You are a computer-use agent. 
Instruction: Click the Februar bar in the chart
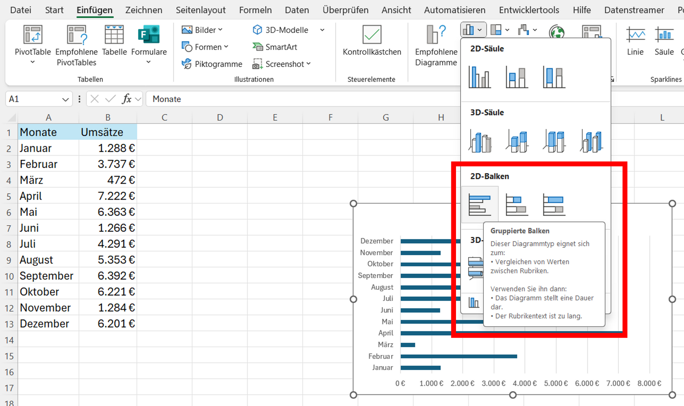458,356
